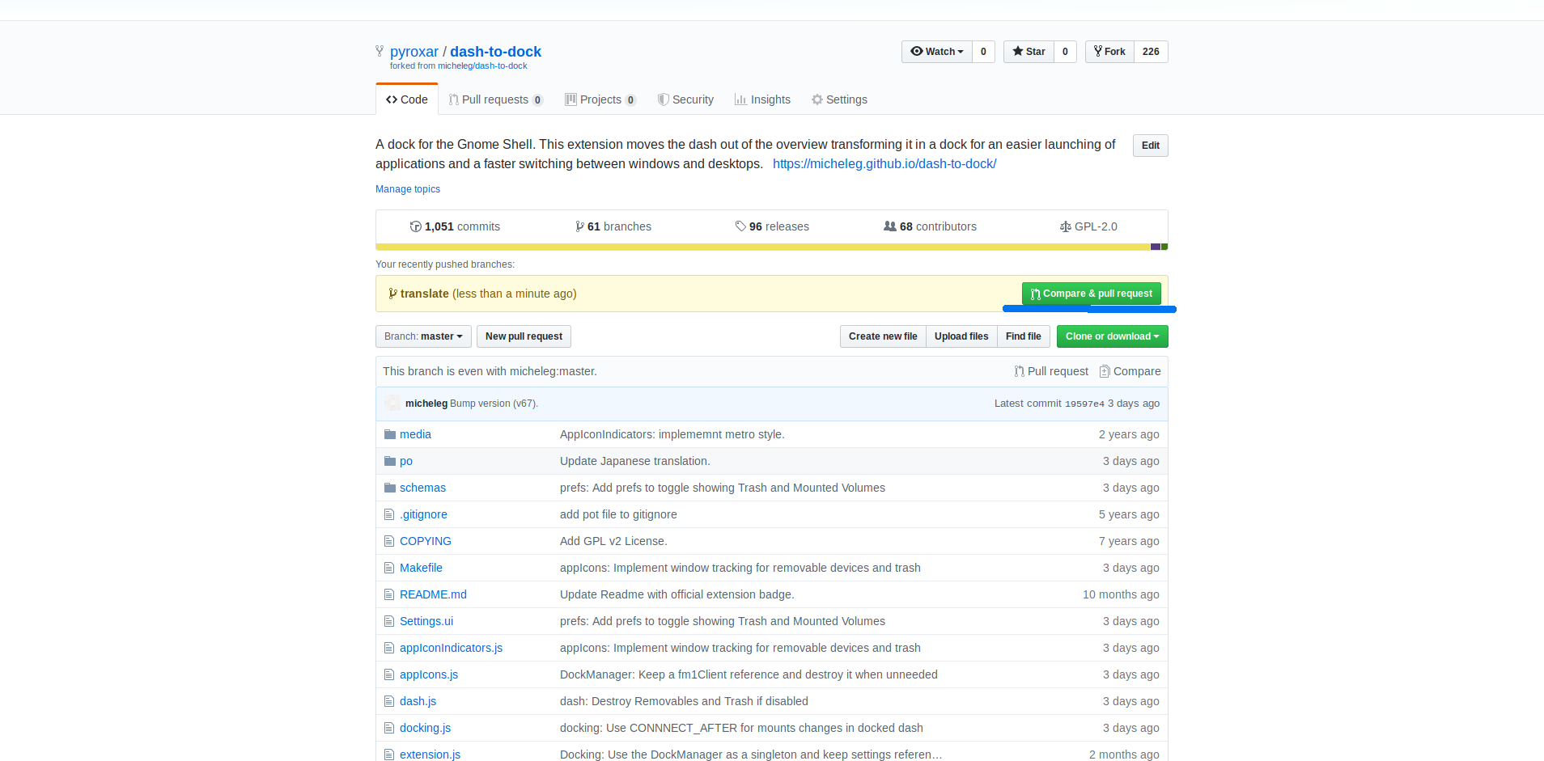Open the pyroxar owner link
1544x761 pixels.
414,52
